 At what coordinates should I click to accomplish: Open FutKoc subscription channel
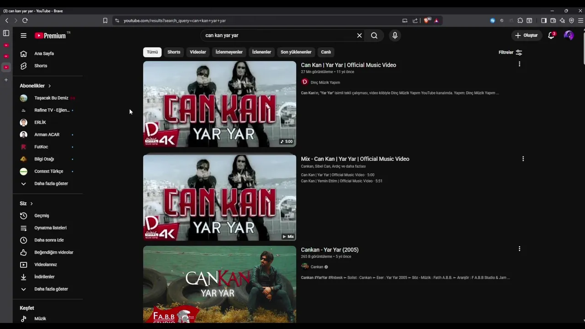pos(48,147)
